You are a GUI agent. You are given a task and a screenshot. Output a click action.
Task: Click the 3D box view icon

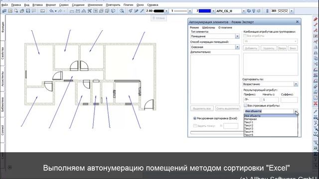(113, 11)
